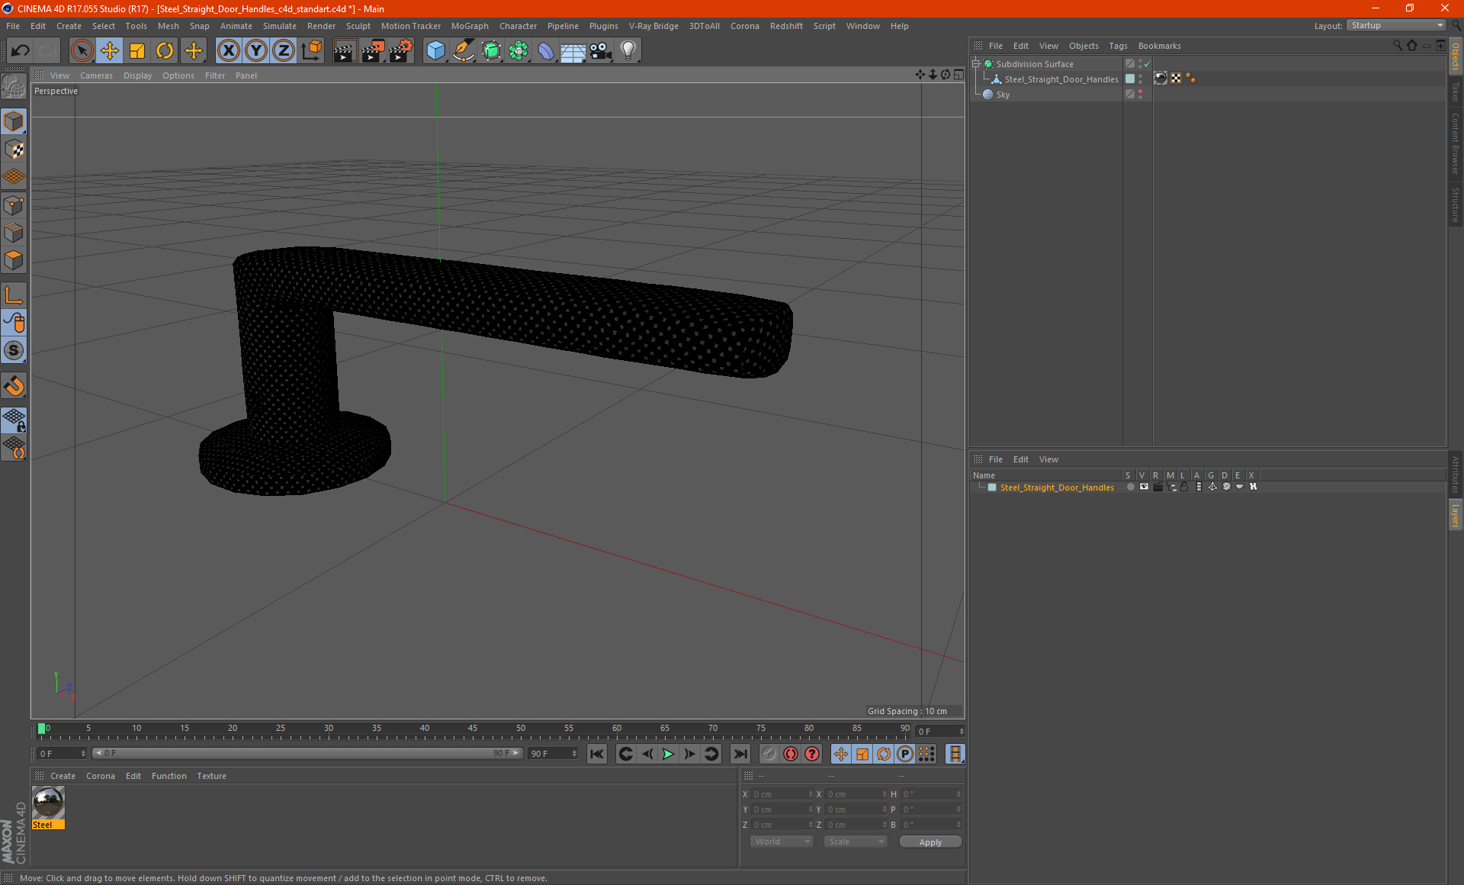1464x885 pixels.
Task: Toggle Enable Snap magnet icon
Action: click(14, 386)
